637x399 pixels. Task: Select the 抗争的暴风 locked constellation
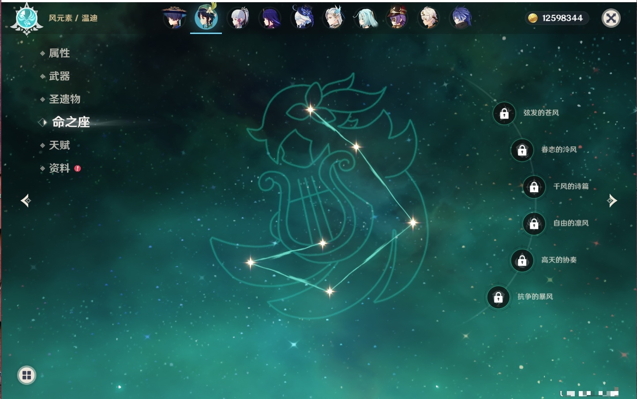[x=498, y=297]
